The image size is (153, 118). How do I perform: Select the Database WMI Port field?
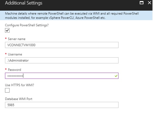pos(62,105)
